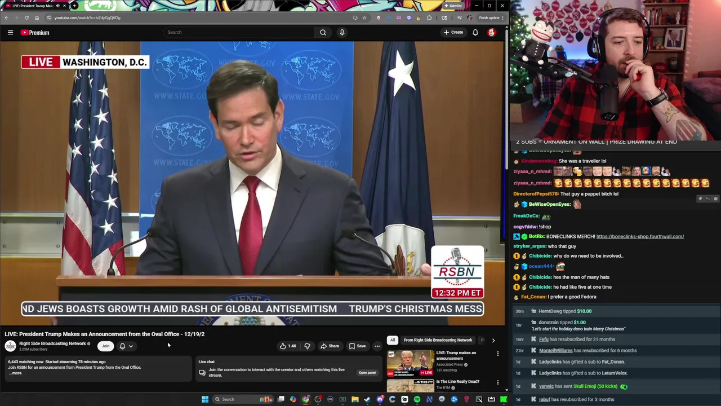Select Chibicide chat username in man of many hats message
The height and width of the screenshot is (406, 721).
[540, 277]
